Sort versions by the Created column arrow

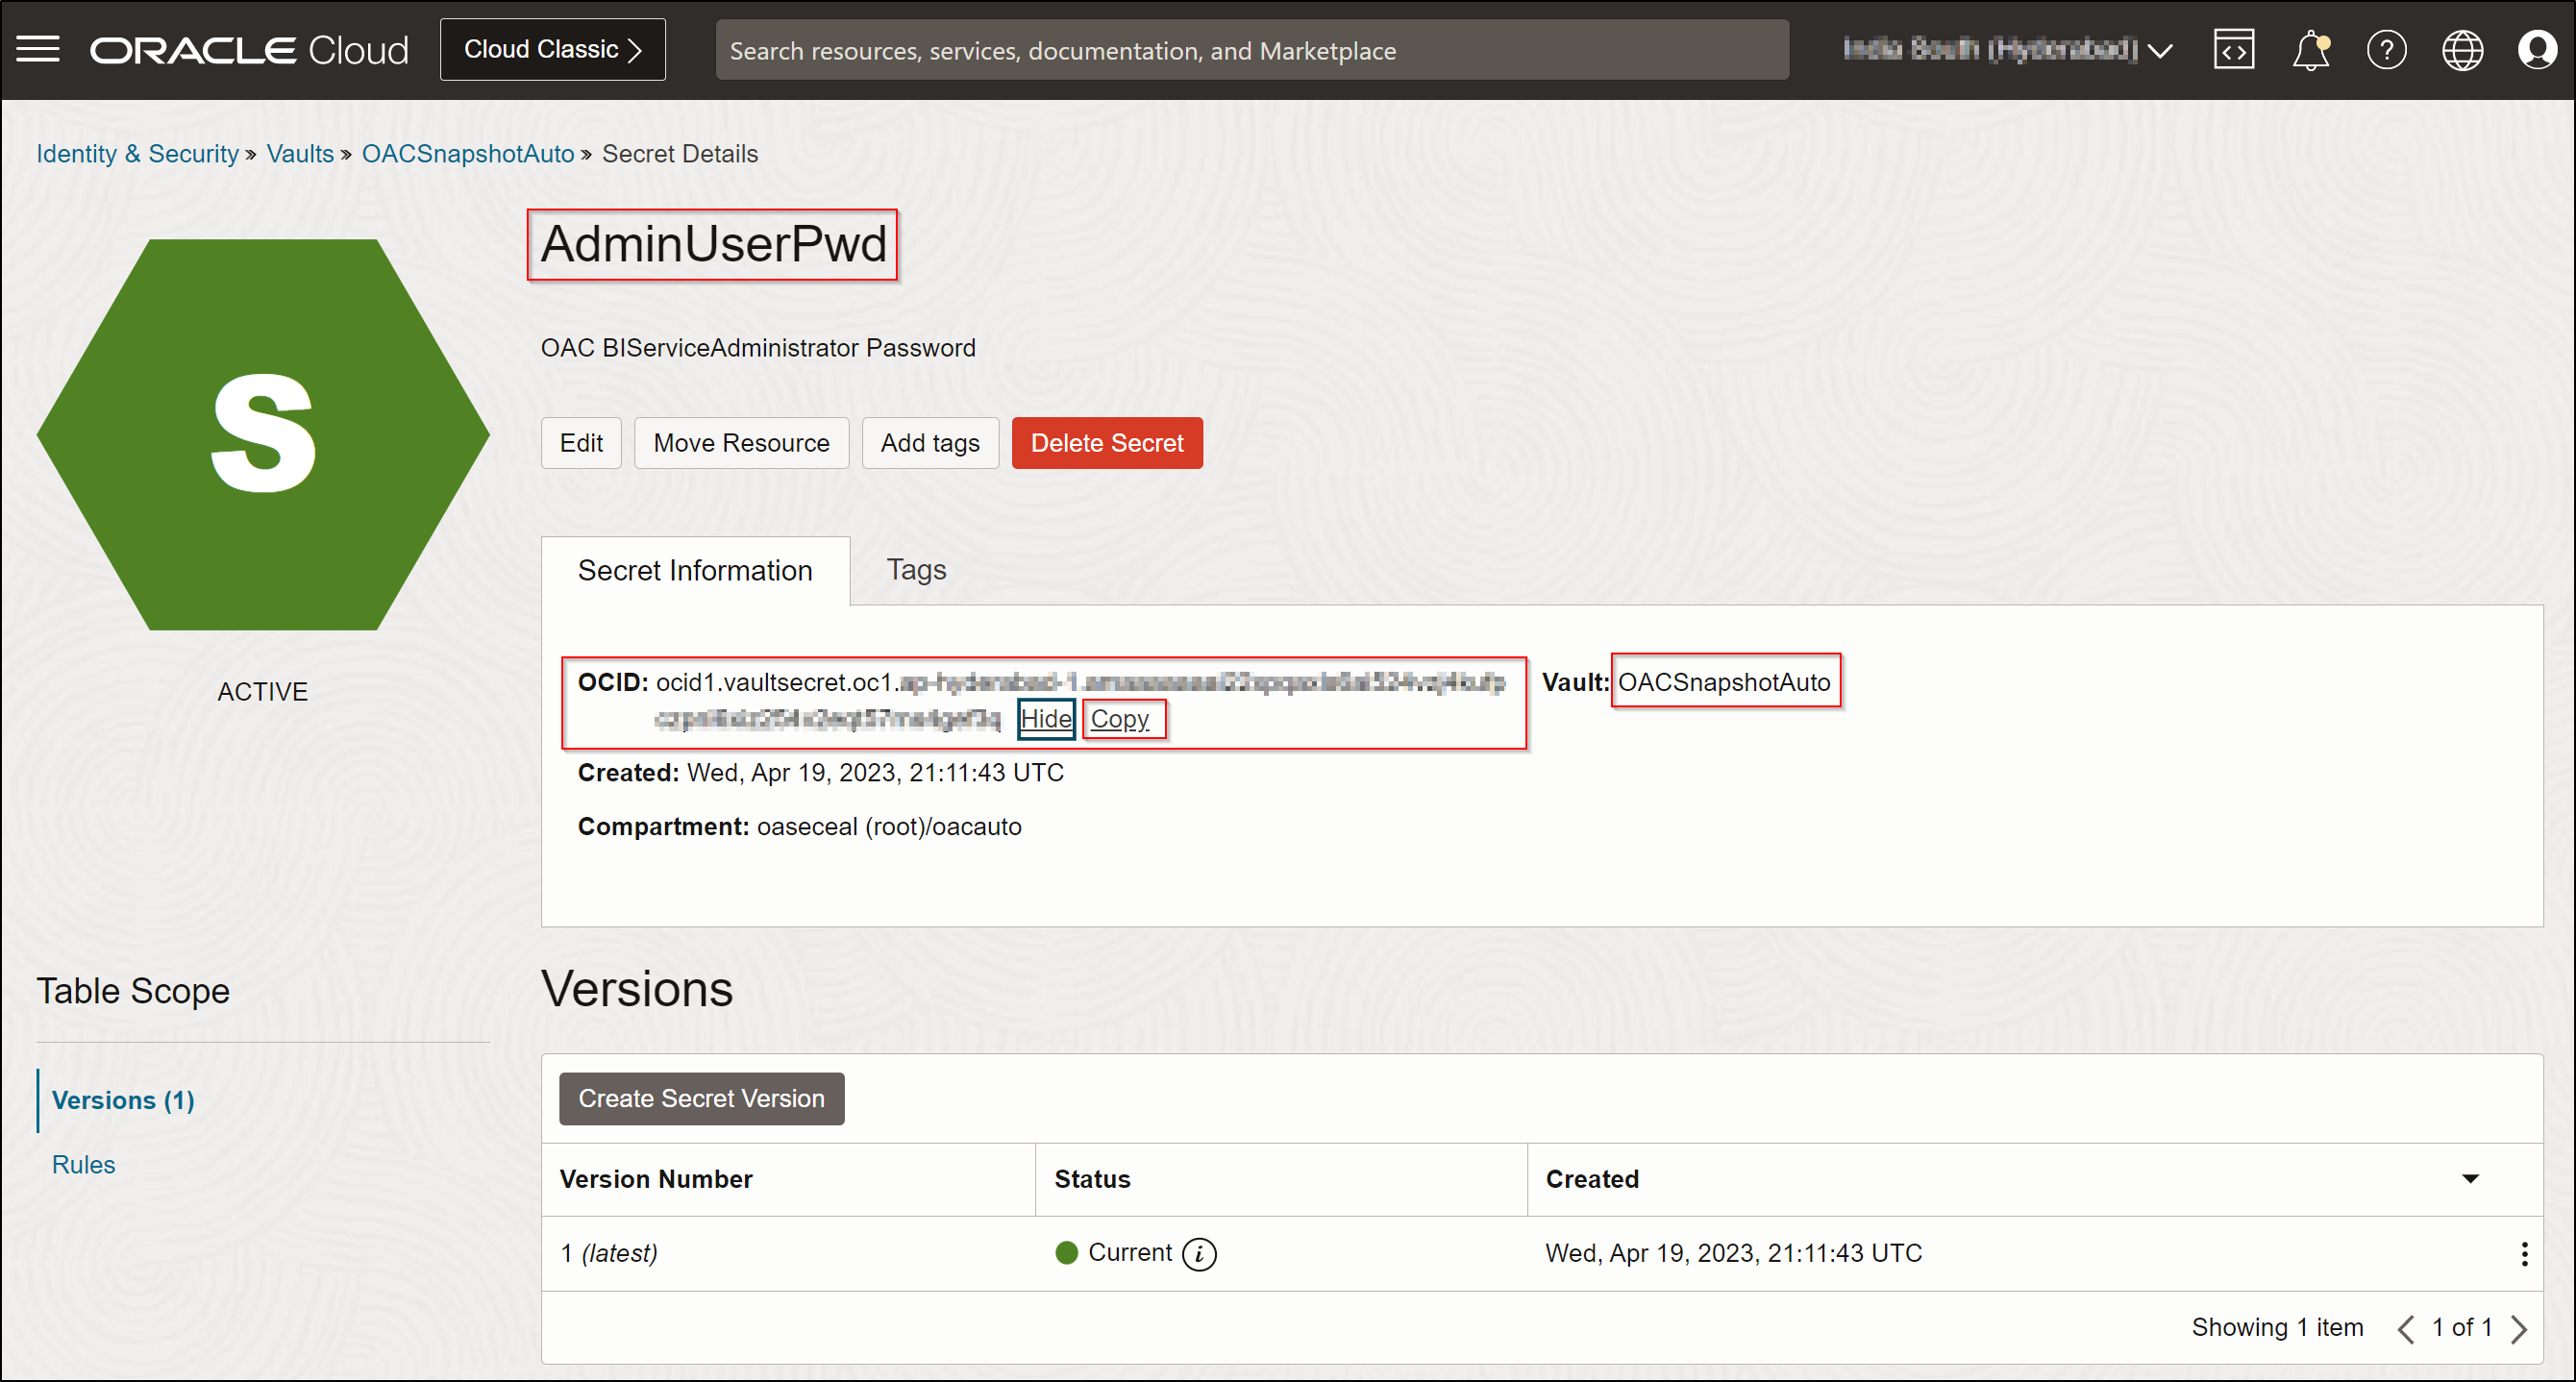point(2469,1178)
